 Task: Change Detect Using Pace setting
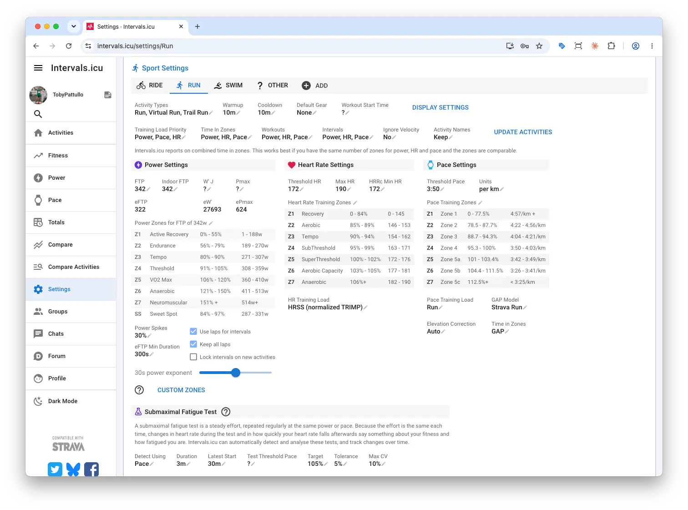tap(144, 464)
